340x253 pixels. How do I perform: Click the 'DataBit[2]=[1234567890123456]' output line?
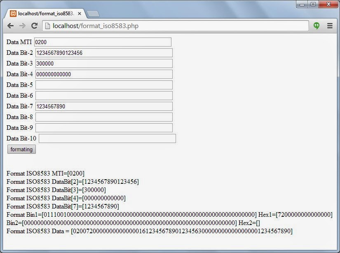tap(73, 182)
